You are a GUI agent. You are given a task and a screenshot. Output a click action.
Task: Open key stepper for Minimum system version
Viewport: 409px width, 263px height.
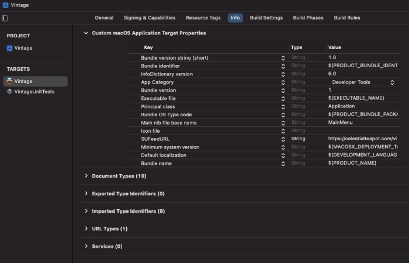pos(283,147)
